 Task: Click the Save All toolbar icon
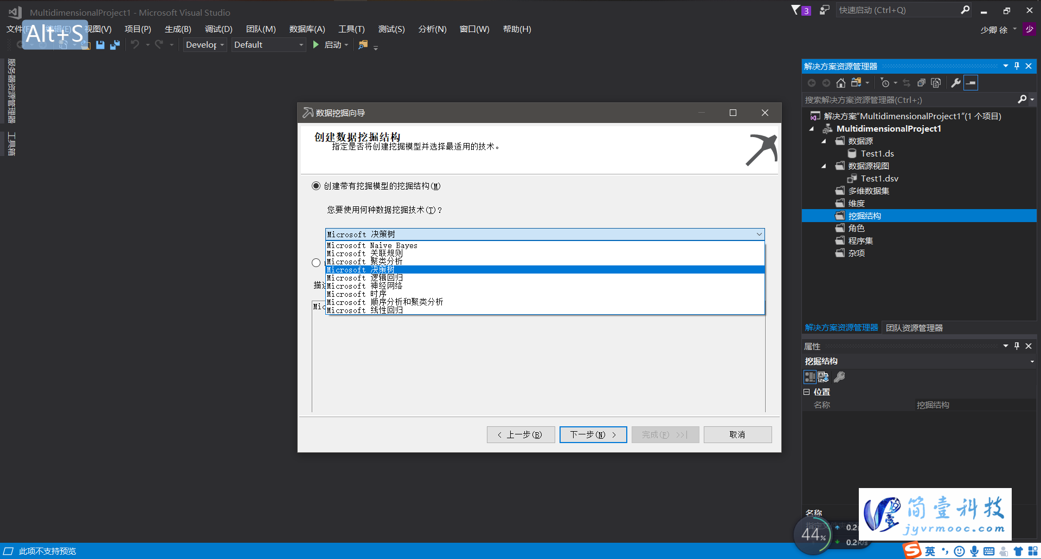[x=115, y=45]
